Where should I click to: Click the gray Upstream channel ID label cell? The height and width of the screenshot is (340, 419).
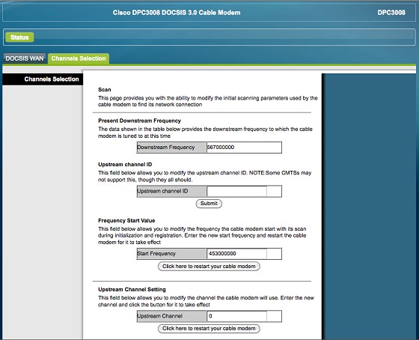[x=171, y=191]
